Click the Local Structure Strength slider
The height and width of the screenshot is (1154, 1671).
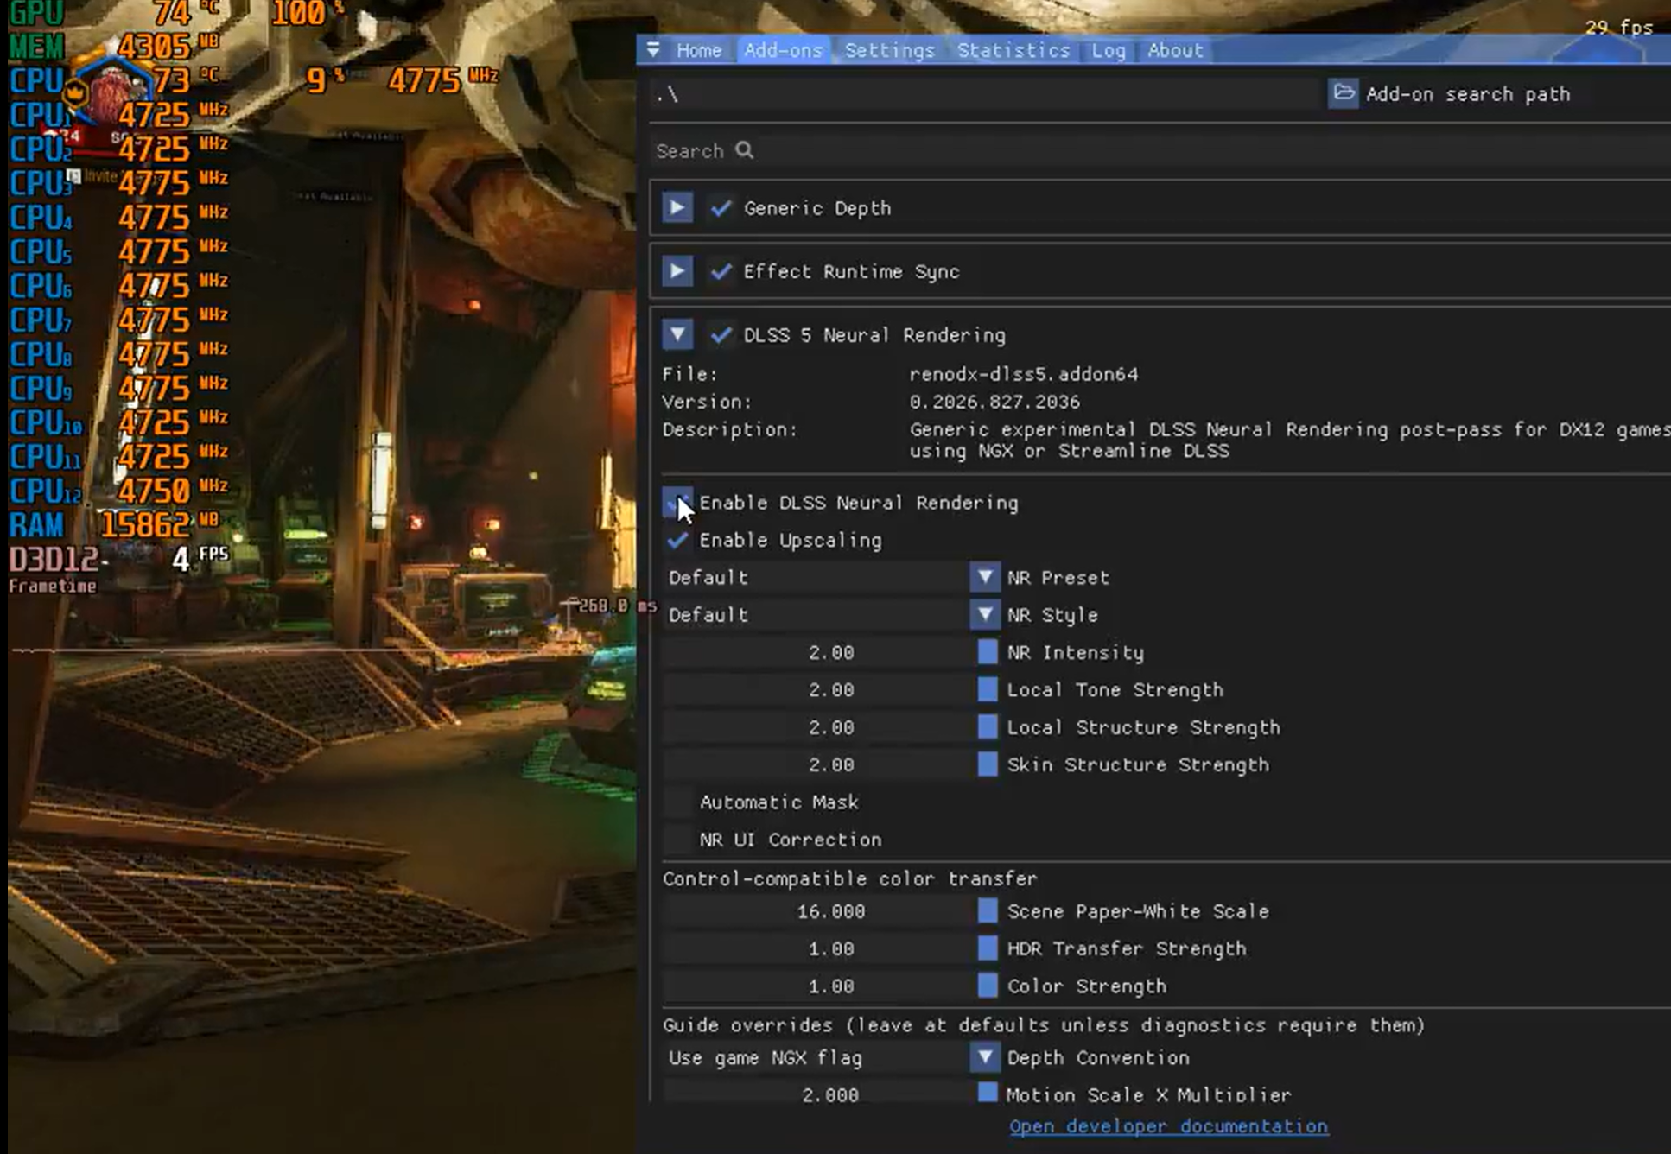(831, 727)
